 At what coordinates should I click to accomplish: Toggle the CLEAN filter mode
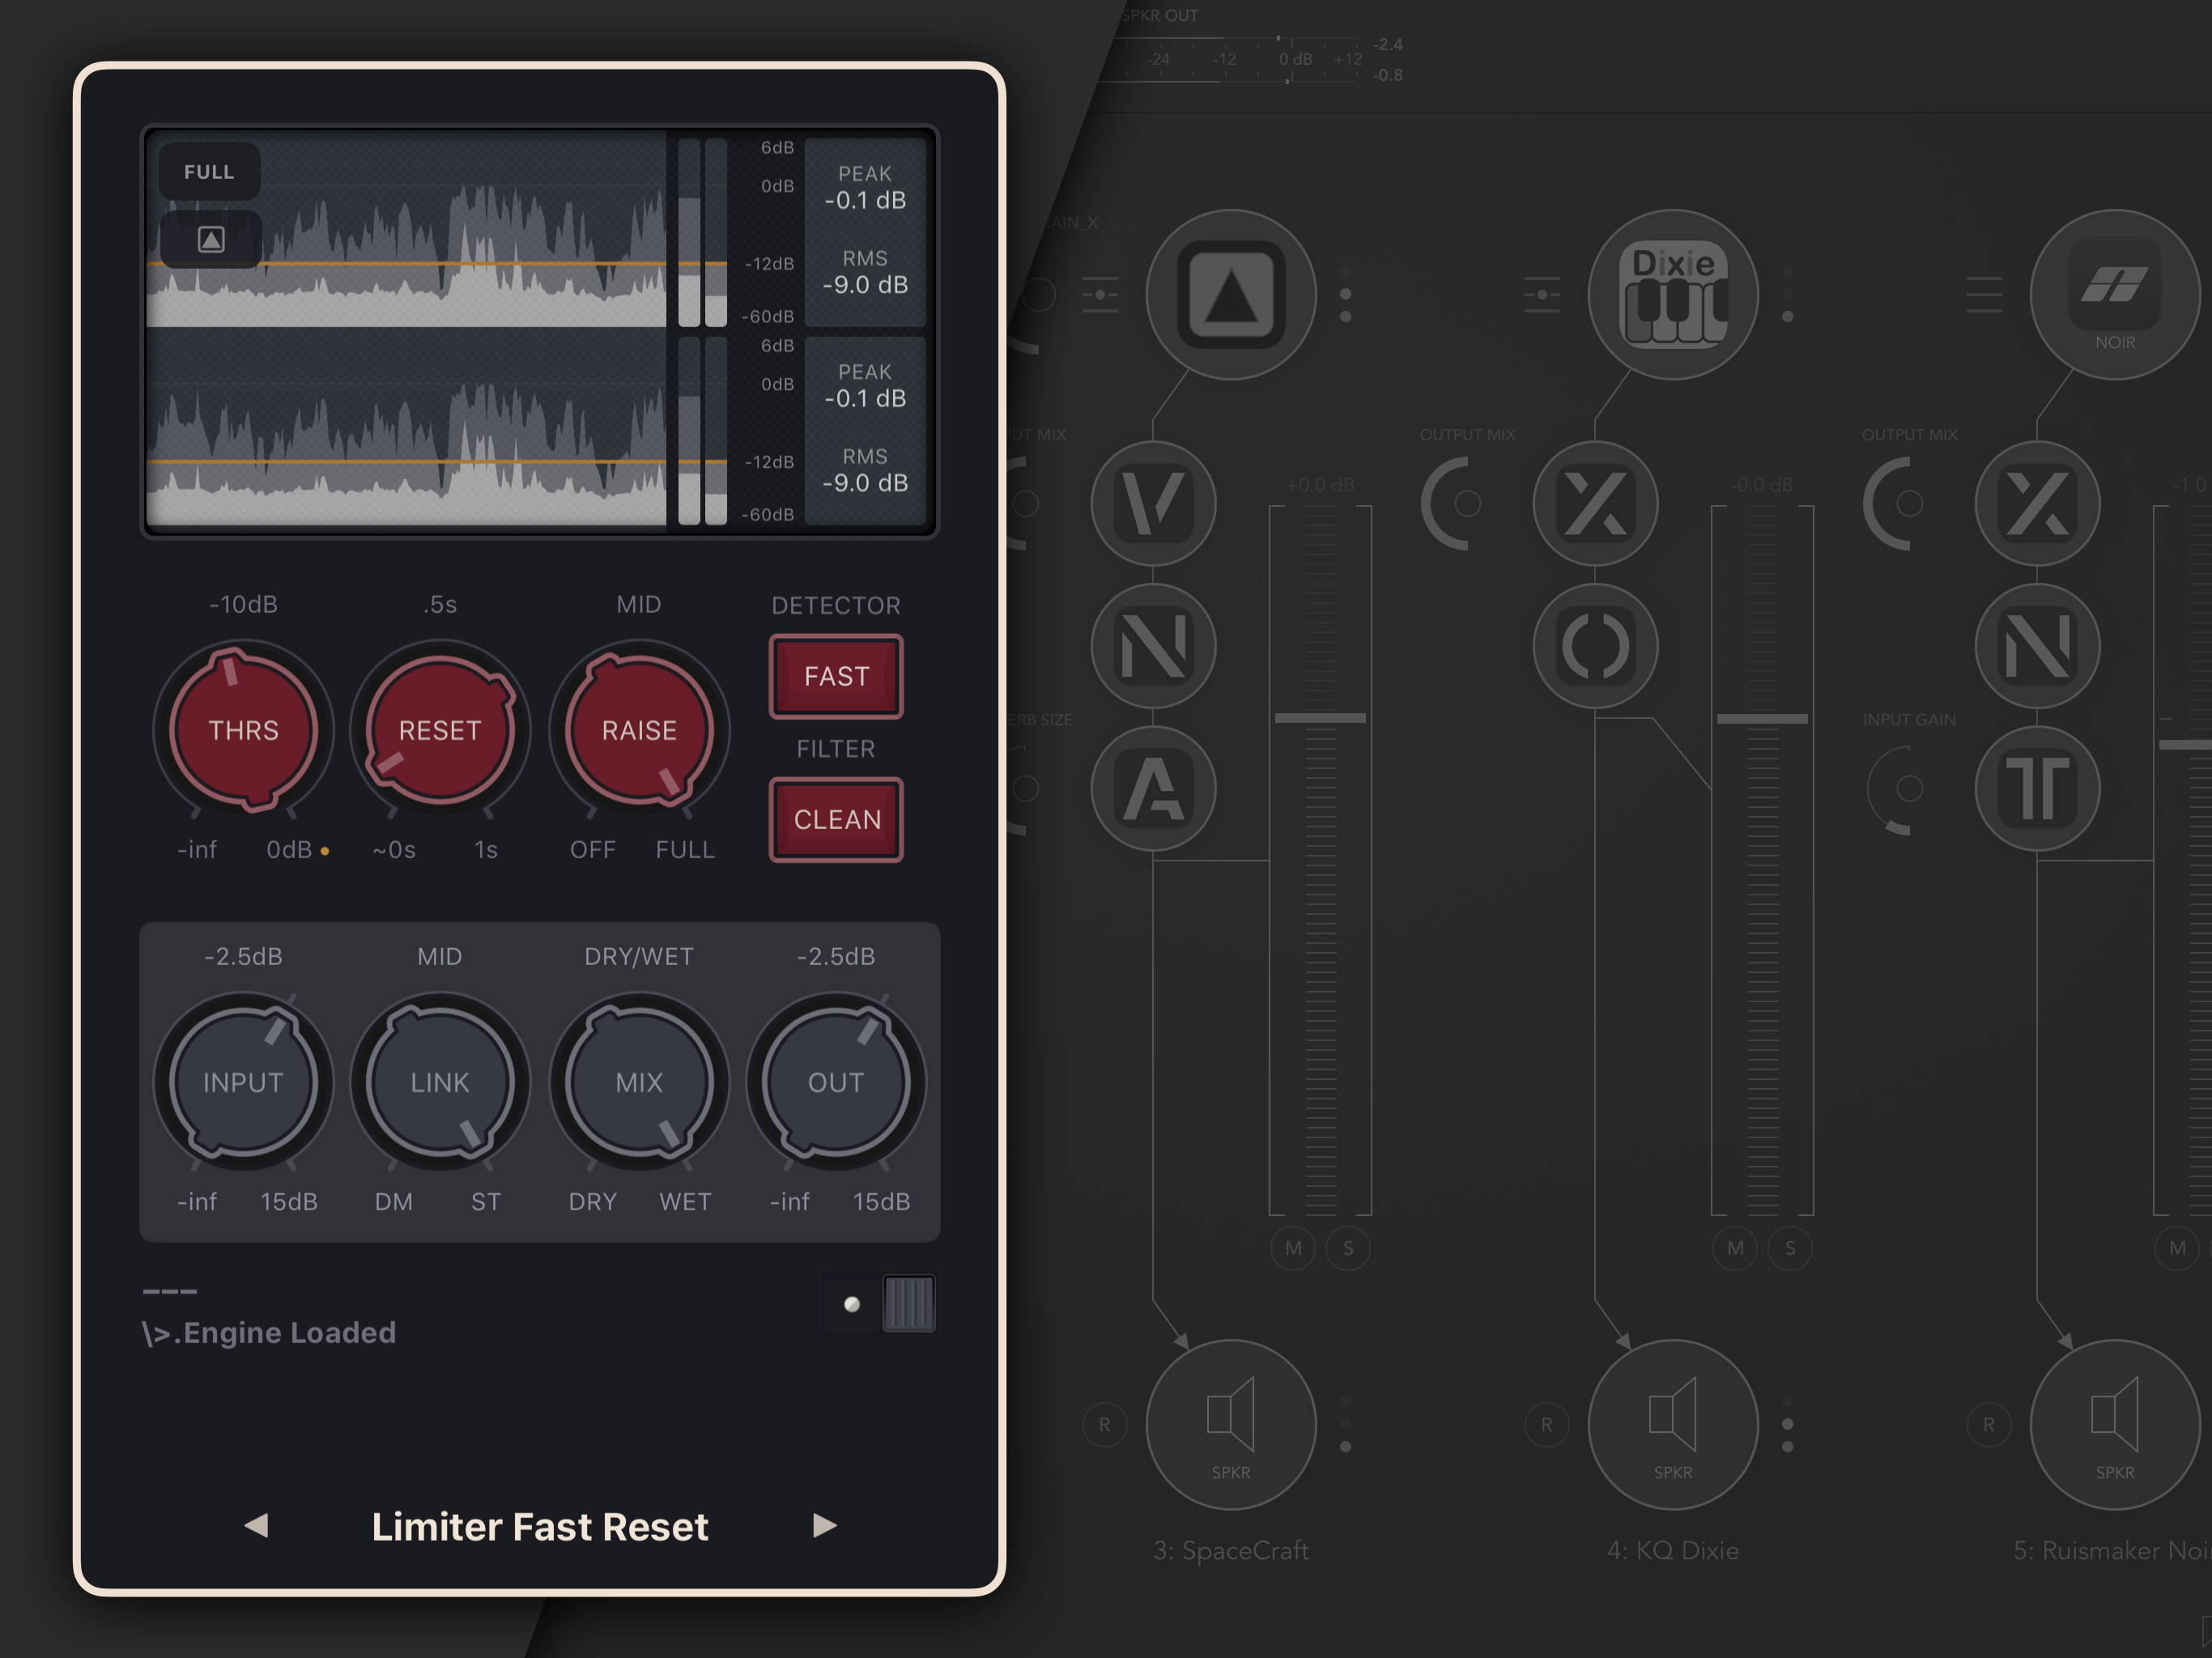click(x=836, y=820)
